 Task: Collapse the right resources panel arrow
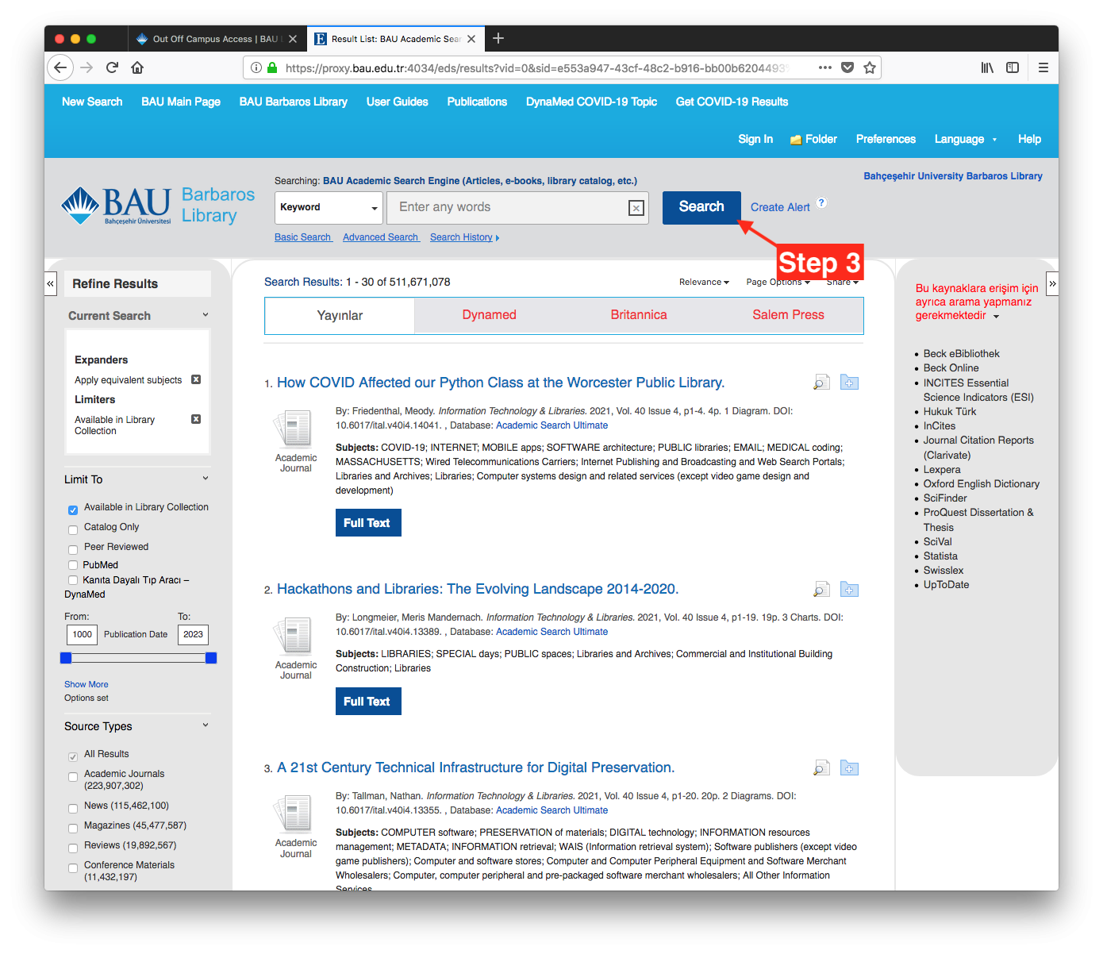coord(1052,283)
